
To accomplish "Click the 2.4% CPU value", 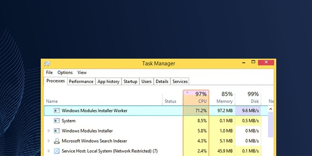I will [x=202, y=151].
